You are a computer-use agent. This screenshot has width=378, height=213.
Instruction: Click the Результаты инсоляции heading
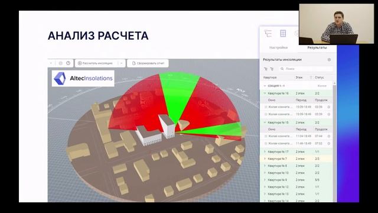pyautogui.click(x=282, y=59)
